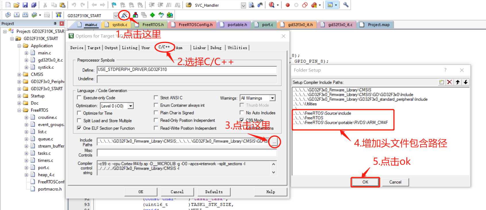486x210 pixels.
Task: Click the Open file icon
Action: pyautogui.click(x=17, y=5)
